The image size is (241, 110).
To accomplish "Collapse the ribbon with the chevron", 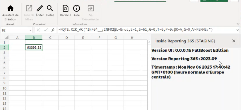I will point(238,24).
